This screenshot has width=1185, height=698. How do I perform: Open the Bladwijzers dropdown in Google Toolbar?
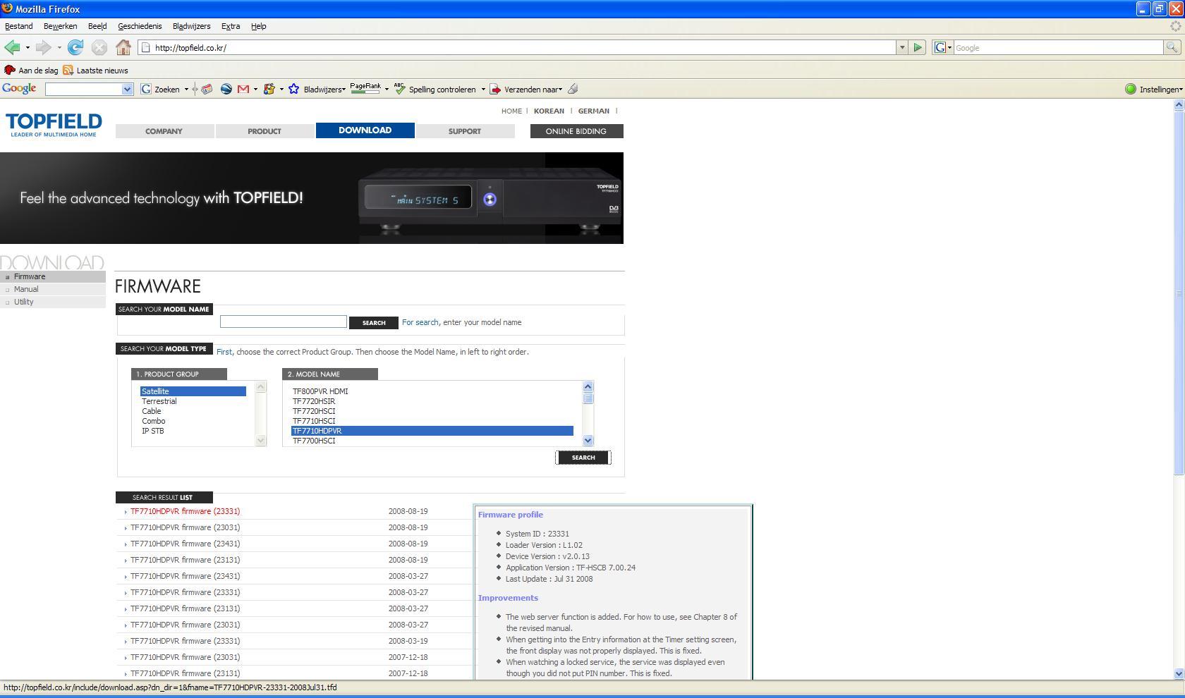click(x=324, y=89)
